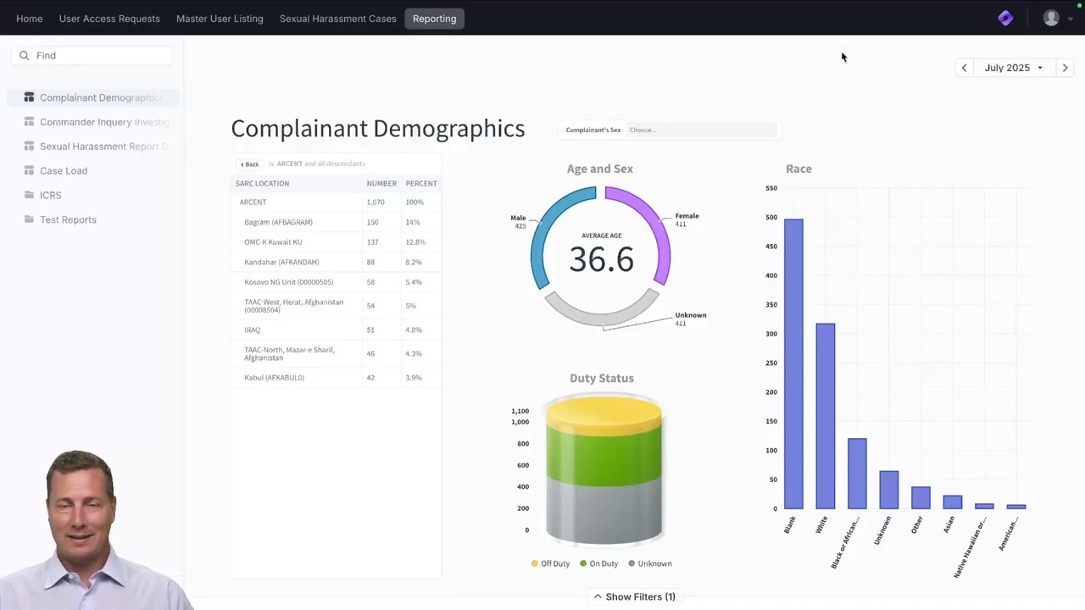Click the Unknown gray legend swatch

(632, 563)
